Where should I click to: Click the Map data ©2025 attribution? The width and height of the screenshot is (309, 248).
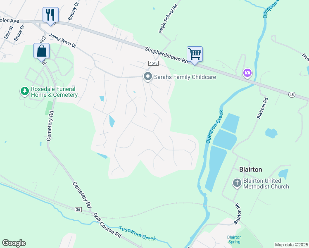tap(292, 245)
